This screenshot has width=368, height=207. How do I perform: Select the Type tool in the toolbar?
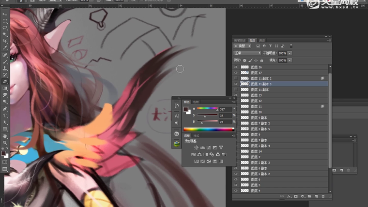click(5, 116)
